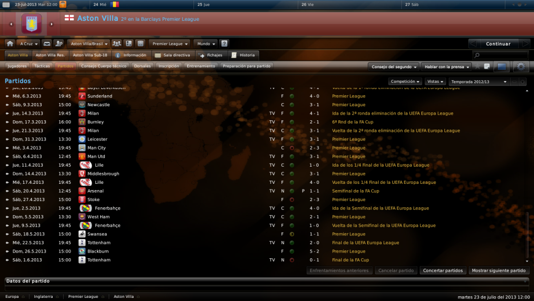Click the search input field
Screen dimensions: 534x301
pyautogui.click(x=500, y=55)
